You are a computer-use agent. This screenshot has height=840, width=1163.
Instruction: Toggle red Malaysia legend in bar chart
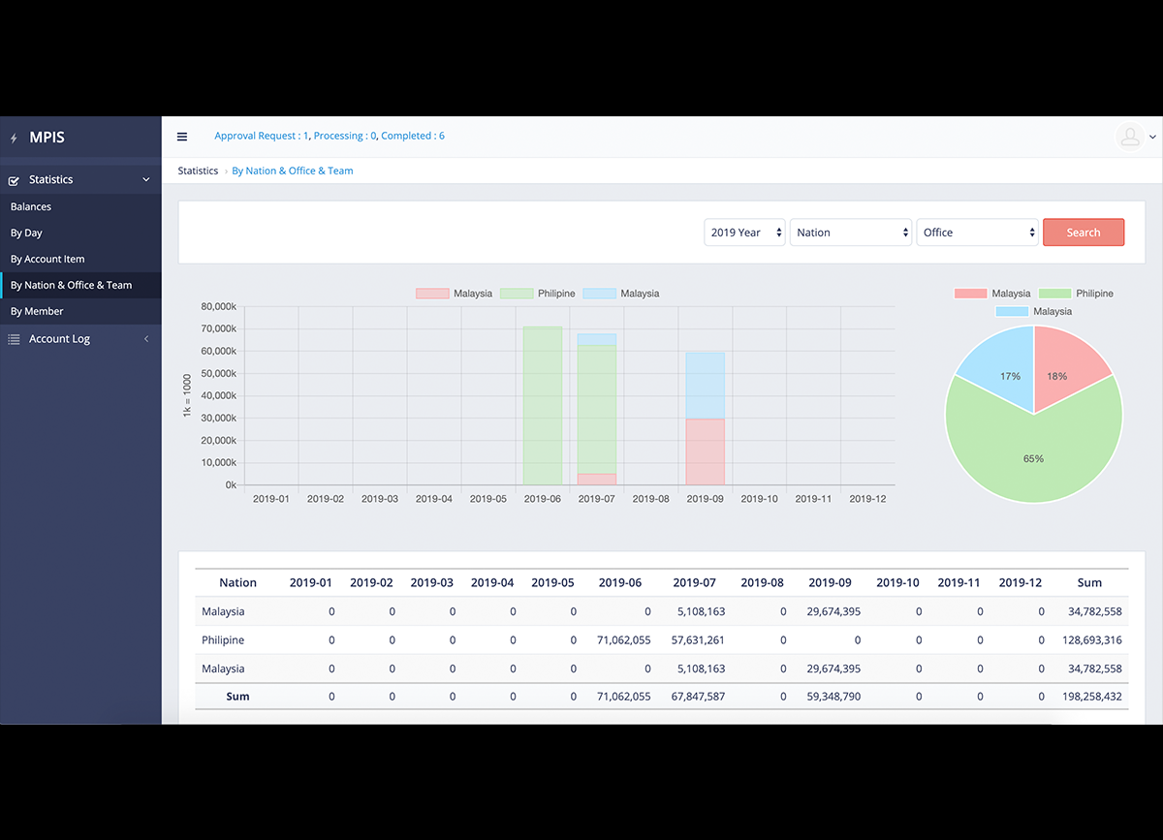click(454, 294)
